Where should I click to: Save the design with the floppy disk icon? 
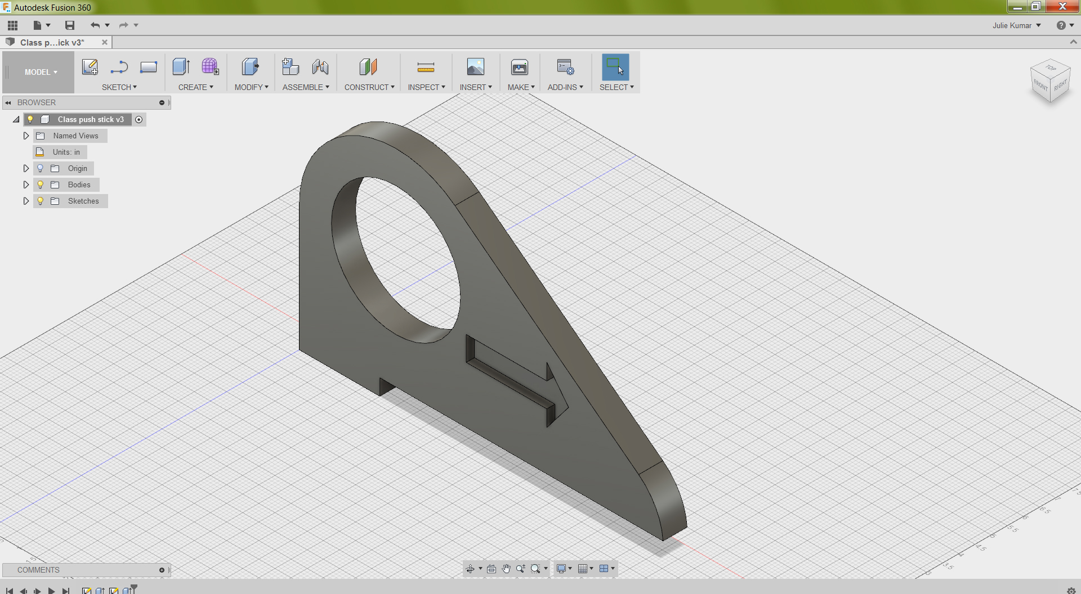70,25
